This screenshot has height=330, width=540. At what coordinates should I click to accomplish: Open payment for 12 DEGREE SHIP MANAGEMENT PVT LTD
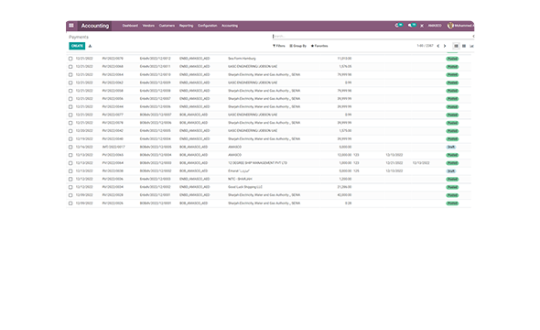(257, 163)
